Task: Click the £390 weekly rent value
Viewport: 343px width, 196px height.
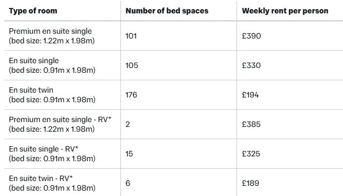Action: (x=251, y=36)
